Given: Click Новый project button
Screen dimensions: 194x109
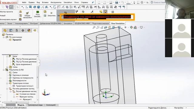Looking at the screenshot, I should [x=3, y=15].
